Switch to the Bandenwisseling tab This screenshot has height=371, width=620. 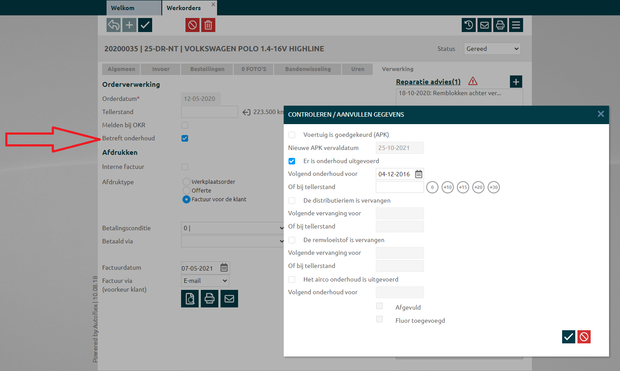tap(308, 69)
